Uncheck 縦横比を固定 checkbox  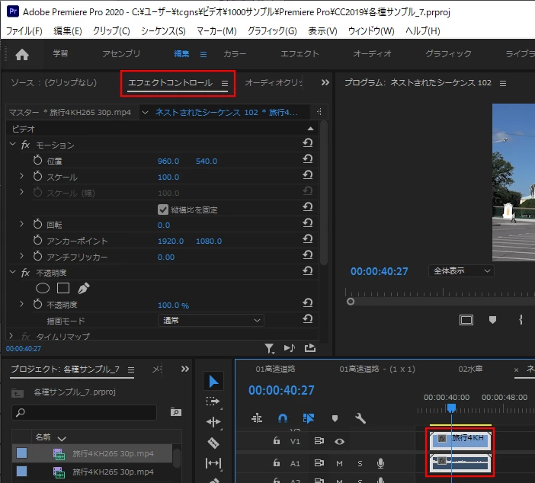163,210
